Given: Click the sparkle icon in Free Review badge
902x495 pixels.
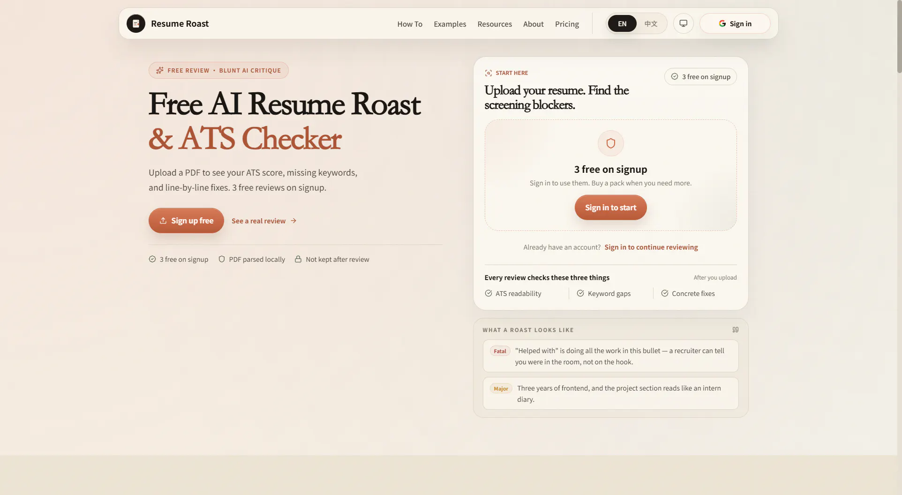Looking at the screenshot, I should pos(160,70).
